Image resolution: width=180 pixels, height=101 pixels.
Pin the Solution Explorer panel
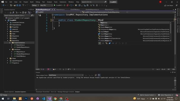pyautogui.click(x=31, y=10)
